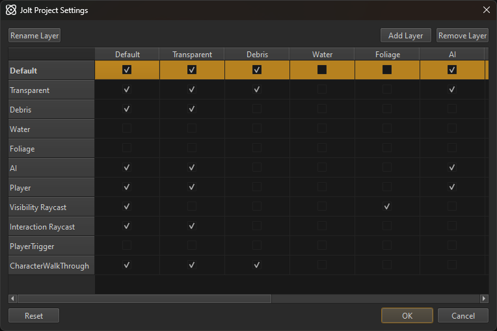Click the right arrow of horizontal scrollbar

click(x=484, y=298)
